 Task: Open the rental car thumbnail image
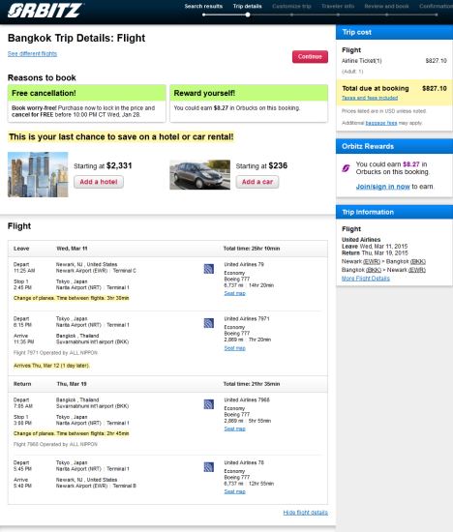[199, 174]
